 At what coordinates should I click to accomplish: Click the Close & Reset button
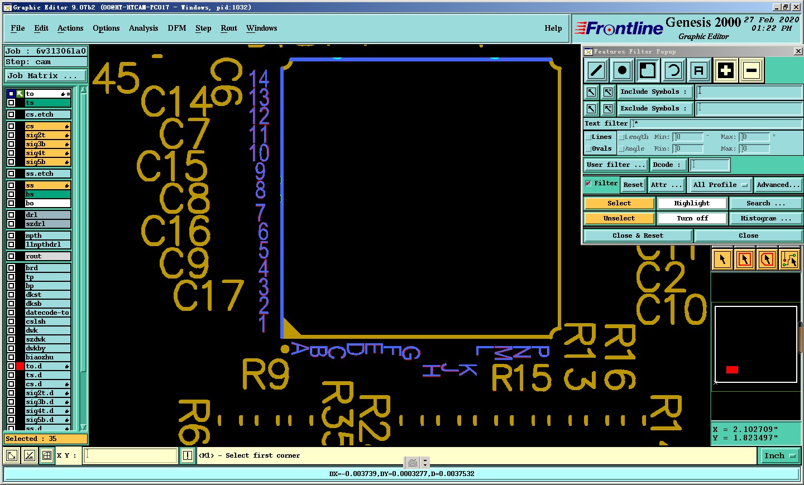click(638, 236)
